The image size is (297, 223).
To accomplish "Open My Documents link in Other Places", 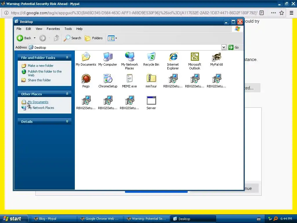I will [x=38, y=102].
